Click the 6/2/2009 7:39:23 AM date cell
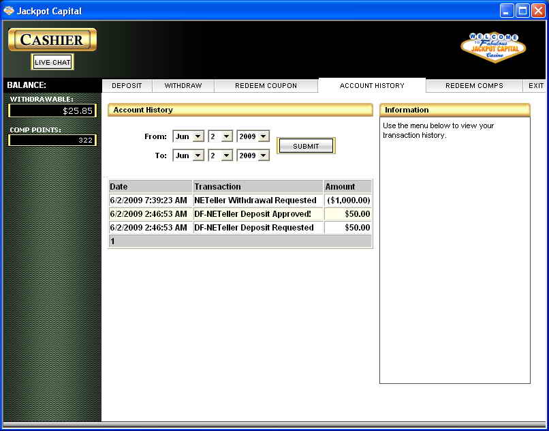 (x=151, y=200)
